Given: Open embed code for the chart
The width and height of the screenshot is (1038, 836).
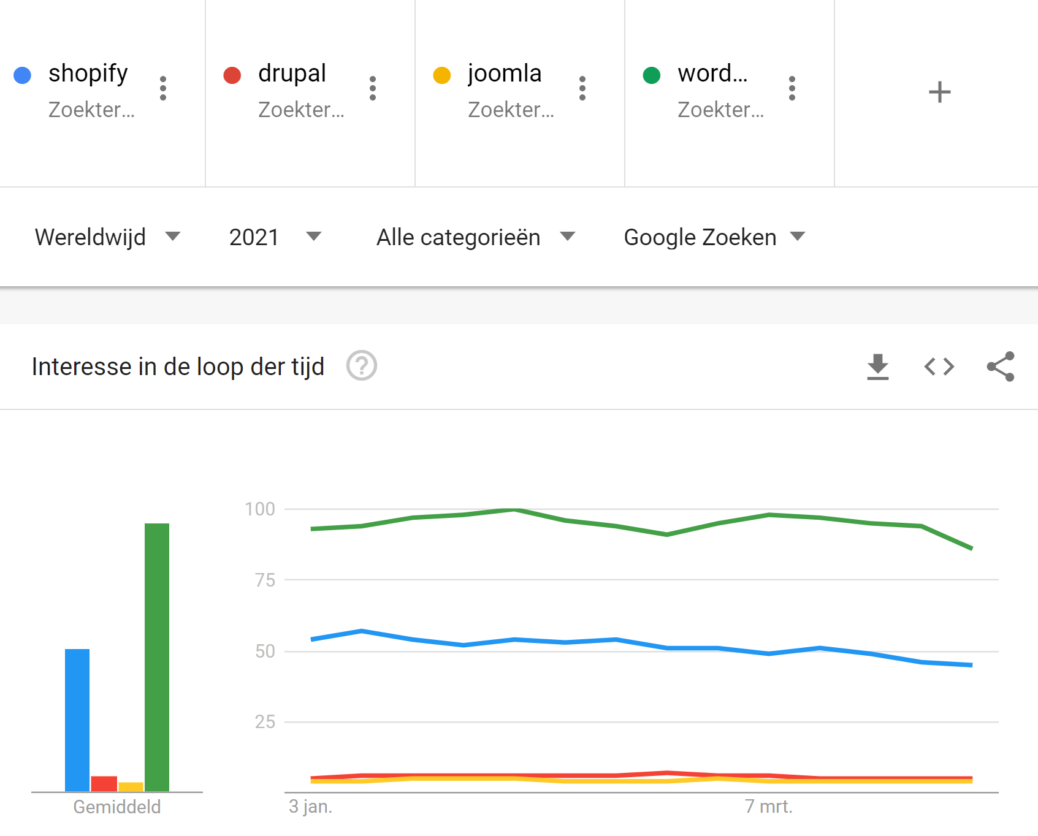Looking at the screenshot, I should pyautogui.click(x=939, y=367).
